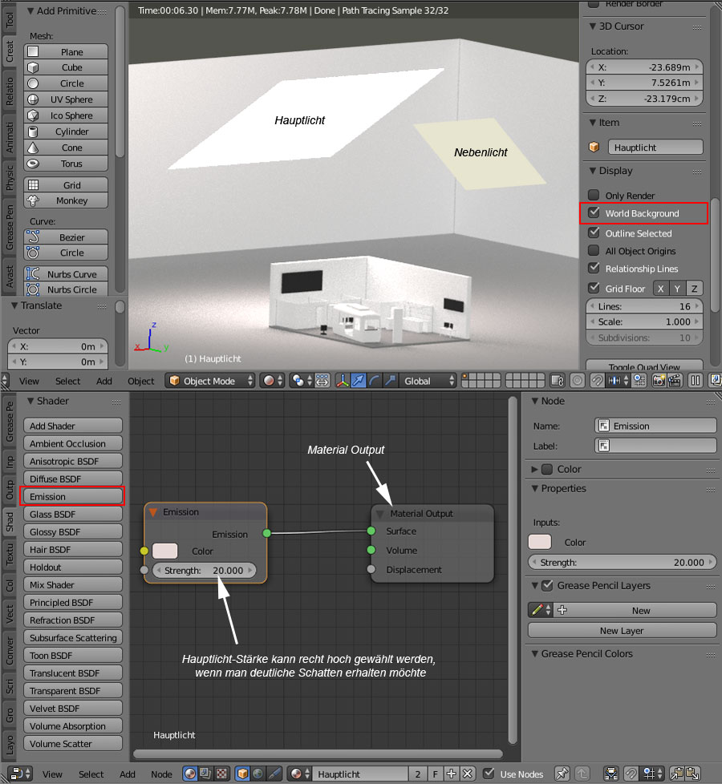Viewport: 722px width, 784px height.
Task: Click the Emission node name input field
Action: pos(655,426)
